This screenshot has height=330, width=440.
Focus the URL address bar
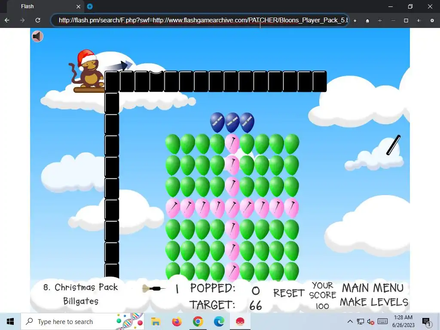click(200, 20)
